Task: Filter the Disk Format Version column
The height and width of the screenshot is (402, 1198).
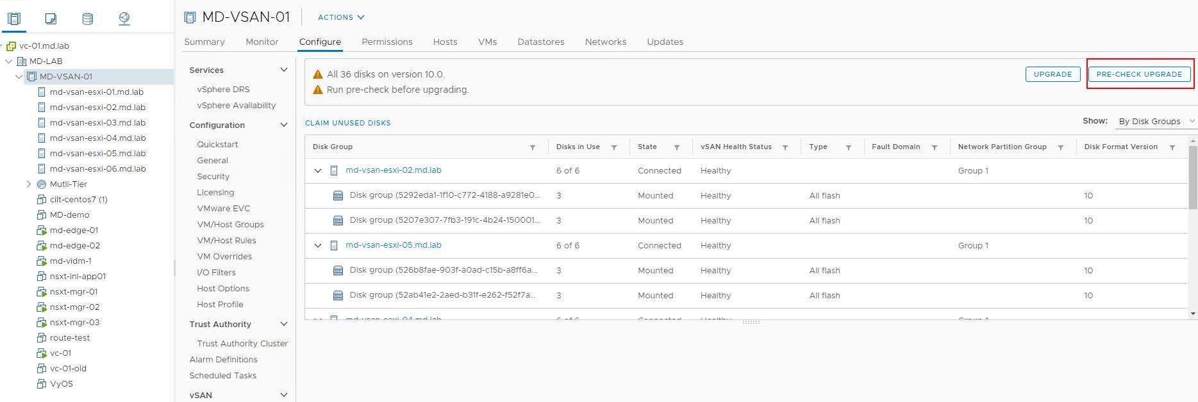Action: point(1172,147)
